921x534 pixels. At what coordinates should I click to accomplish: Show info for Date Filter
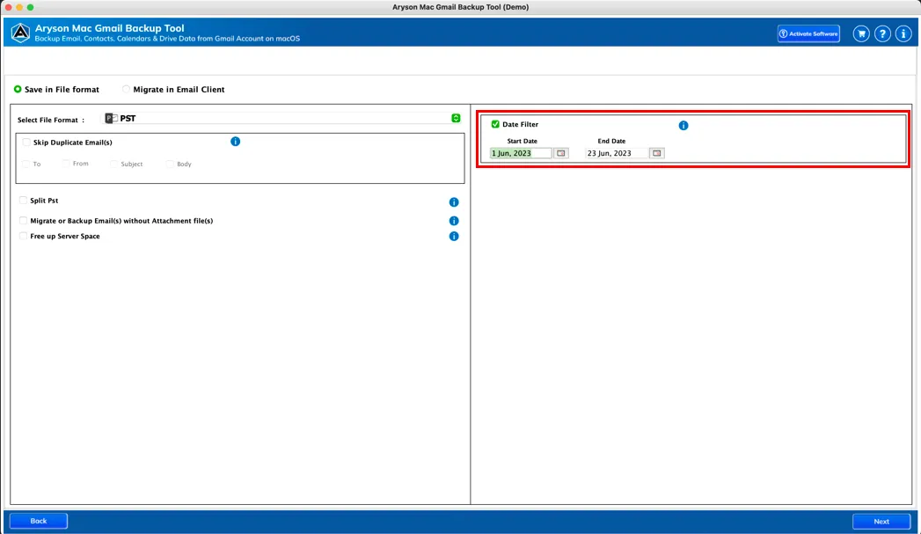[683, 125]
